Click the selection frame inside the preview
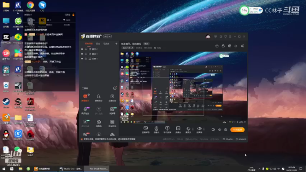The height and width of the screenshot is (172, 306). pyautogui.click(x=173, y=97)
